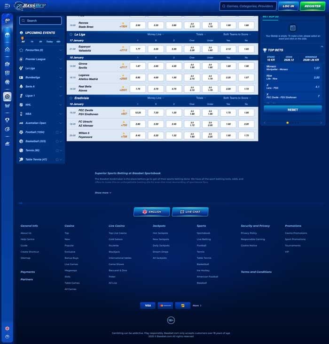Toggle the favourite star on the Football row
Viewport: 329px width, 344px height.
(57, 132)
